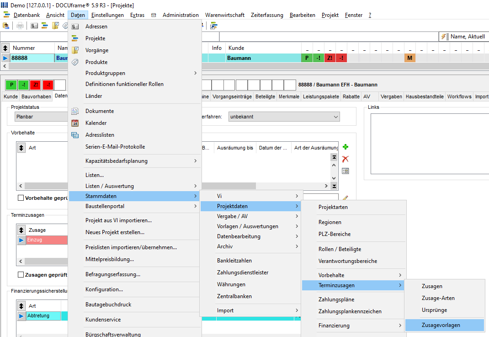This screenshot has height=337, width=489.
Task: Click the Vorgänge folder-checkmark icon in the toolbar
Action: coord(55,26)
